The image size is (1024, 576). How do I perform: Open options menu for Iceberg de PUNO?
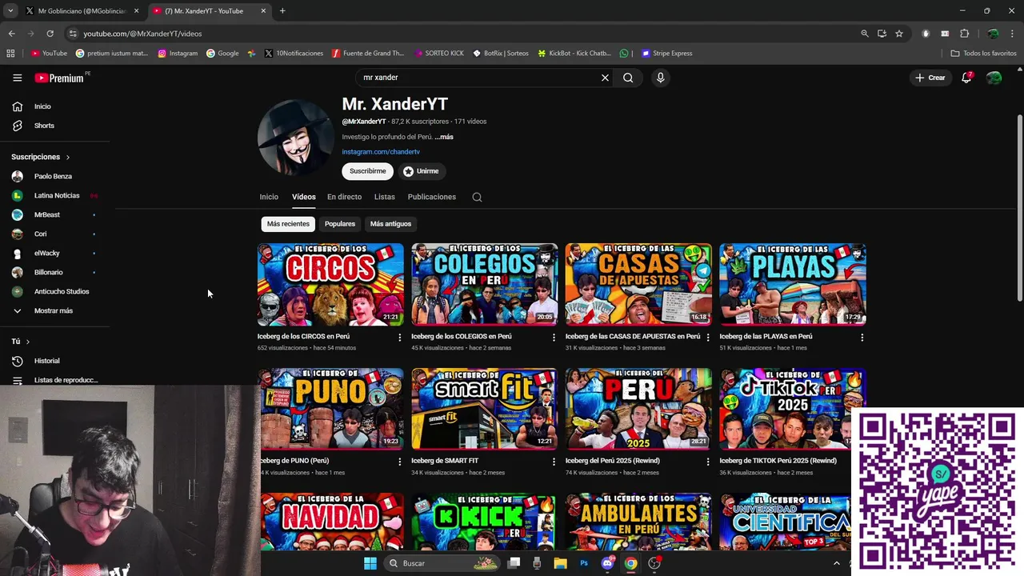[400, 462]
